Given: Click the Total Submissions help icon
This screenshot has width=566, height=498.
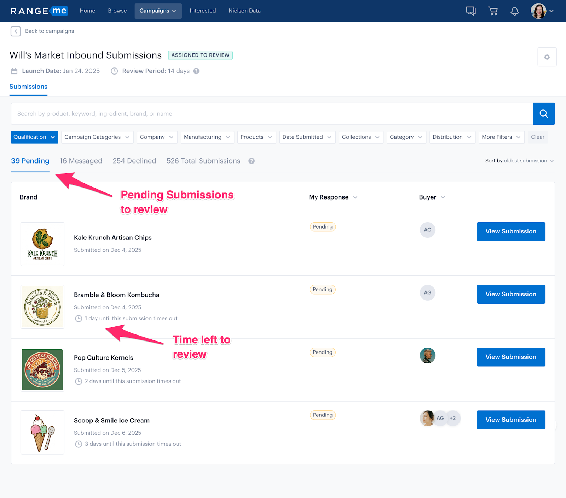Looking at the screenshot, I should point(252,161).
